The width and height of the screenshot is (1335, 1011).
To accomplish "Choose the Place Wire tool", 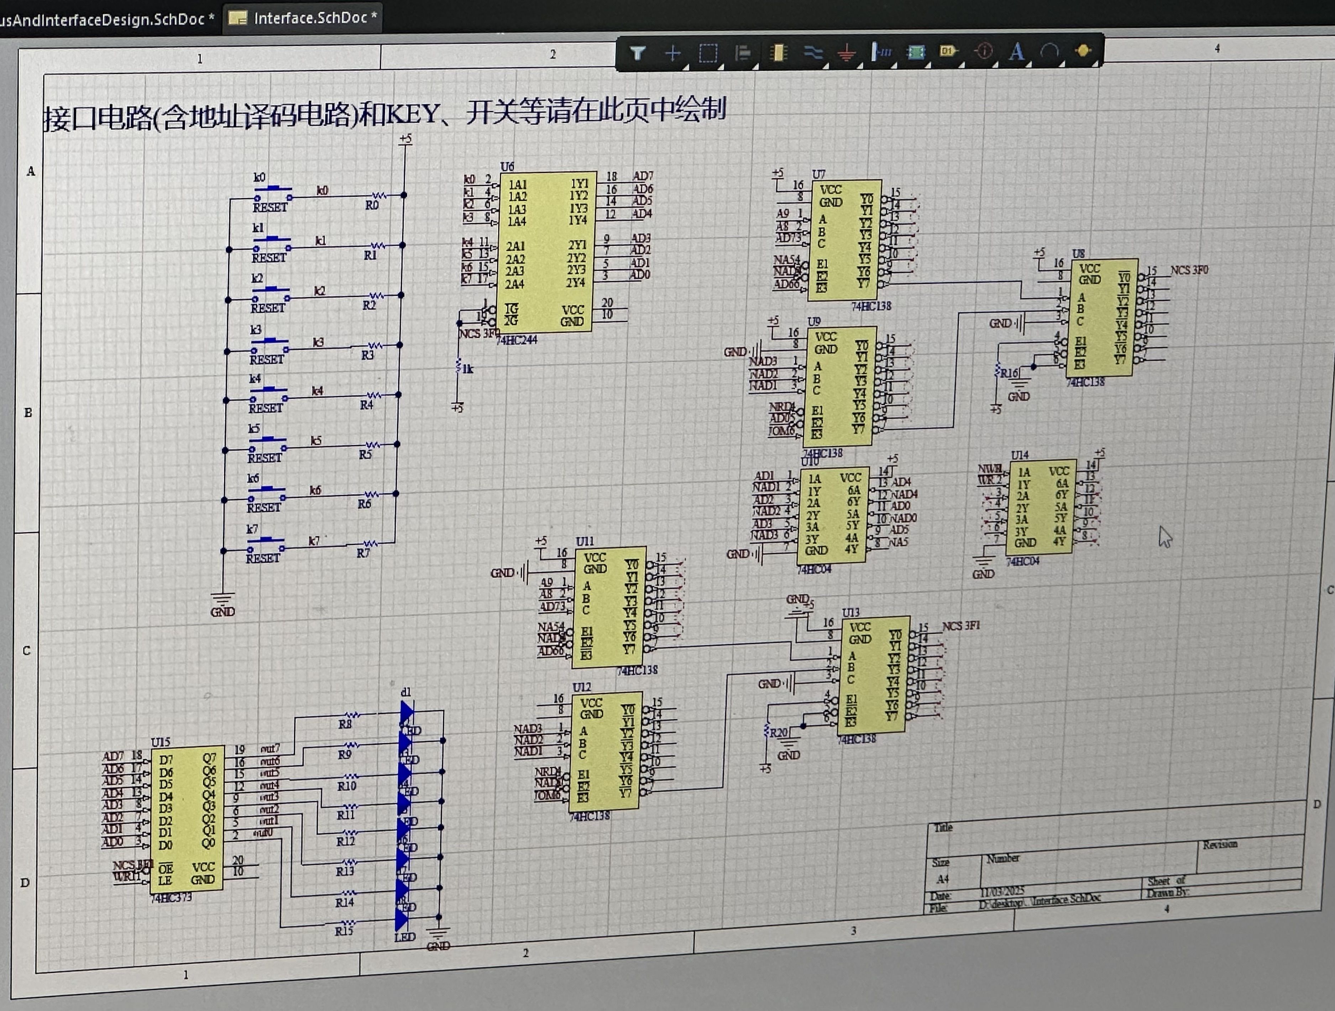I will coord(813,53).
